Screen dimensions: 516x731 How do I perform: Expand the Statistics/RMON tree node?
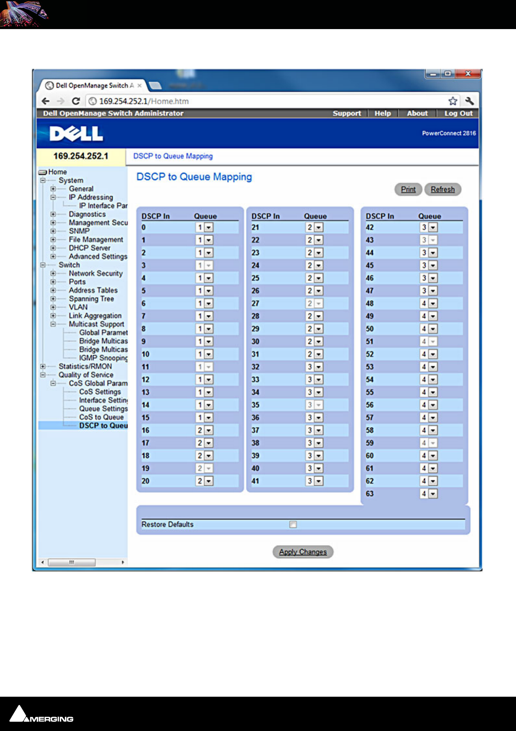43,366
